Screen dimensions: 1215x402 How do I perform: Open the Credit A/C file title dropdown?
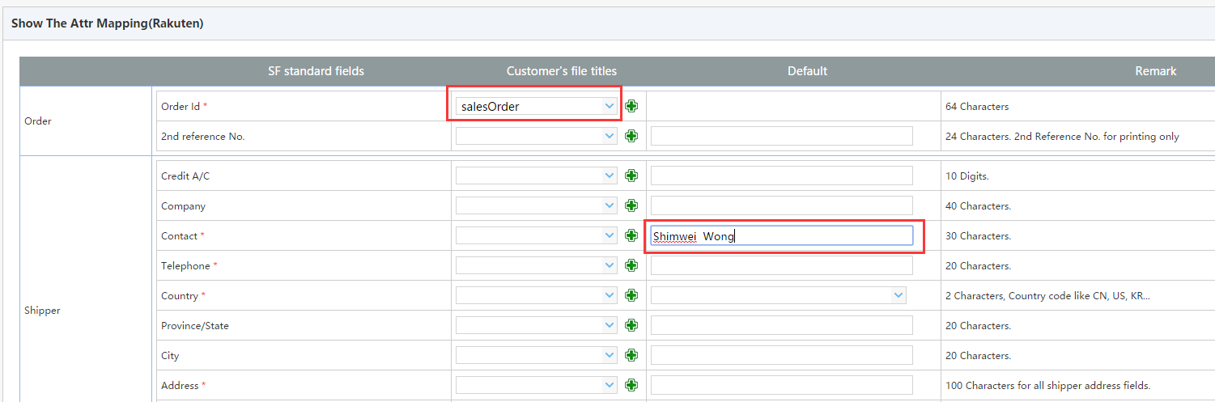[537, 176]
